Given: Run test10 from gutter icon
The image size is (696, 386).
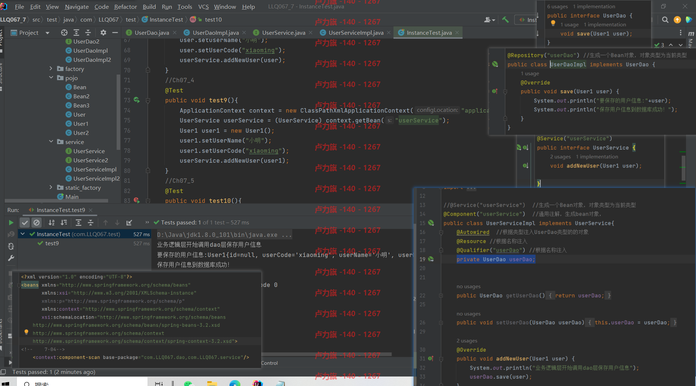Looking at the screenshot, I should click(137, 200).
